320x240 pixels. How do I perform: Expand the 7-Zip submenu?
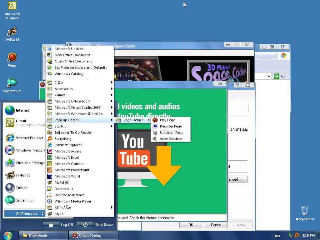pyautogui.click(x=80, y=82)
